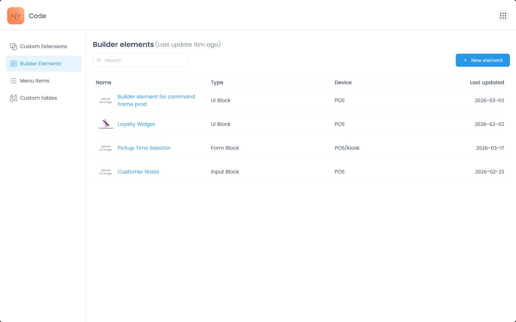Click the Builder elements page heading
516x322 pixels.
[123, 44]
